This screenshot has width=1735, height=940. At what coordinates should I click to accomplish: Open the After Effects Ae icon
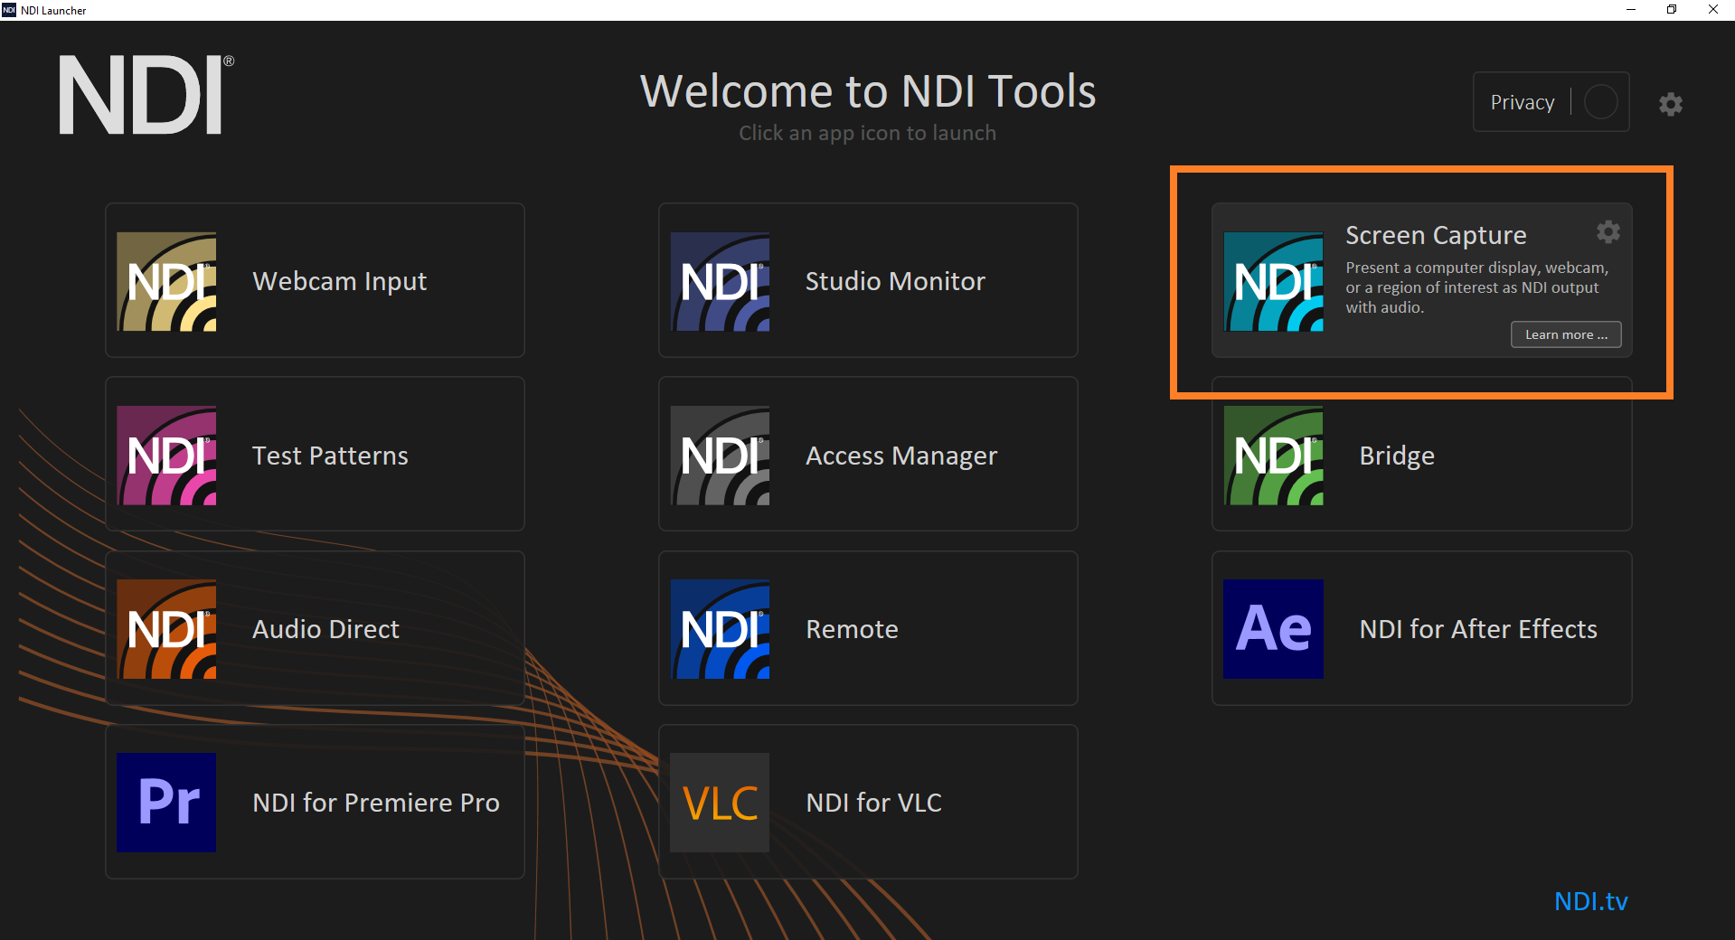tap(1273, 628)
